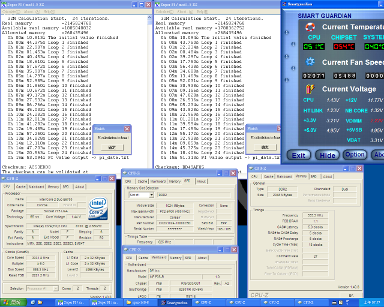Open Help menu in left Super PI
Image resolution: width=384 pixels, height=307 pixels.
pos(49,12)
